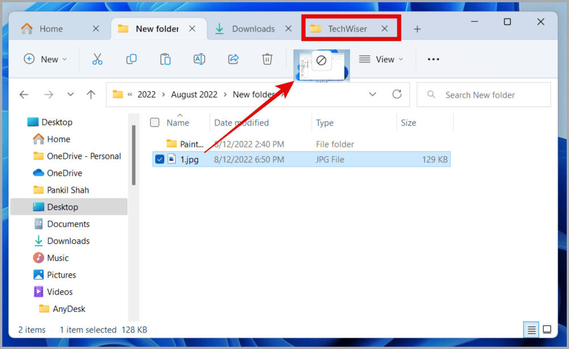
Task: Uncheck the 1.jpg checkbox
Action: tap(159, 159)
